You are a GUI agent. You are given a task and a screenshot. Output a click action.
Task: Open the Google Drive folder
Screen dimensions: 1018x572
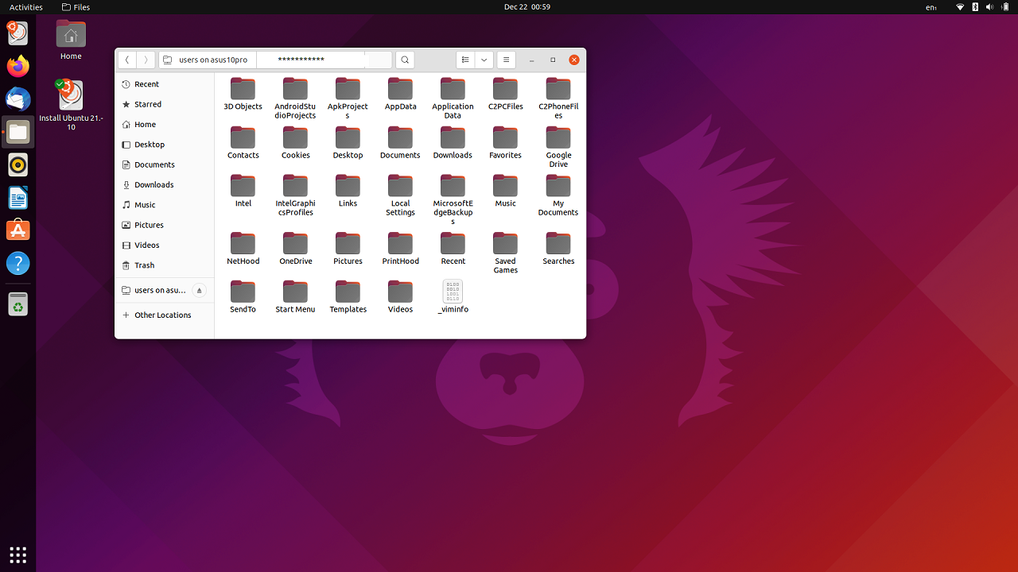[558, 147]
